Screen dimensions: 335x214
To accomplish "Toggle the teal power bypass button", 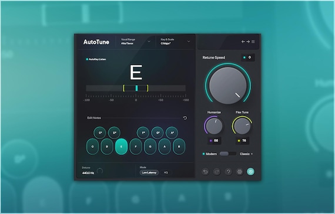I will coord(250,172).
